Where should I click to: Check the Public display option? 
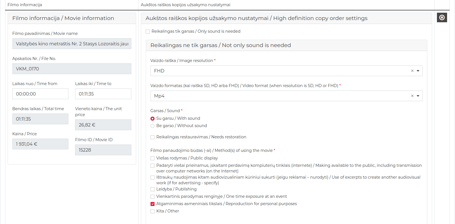click(153, 158)
